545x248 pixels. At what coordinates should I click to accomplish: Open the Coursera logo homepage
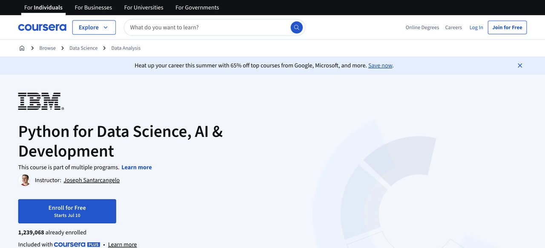42,27
